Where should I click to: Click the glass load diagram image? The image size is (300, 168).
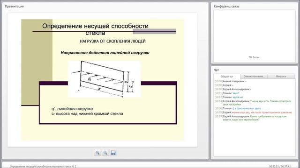(105, 79)
